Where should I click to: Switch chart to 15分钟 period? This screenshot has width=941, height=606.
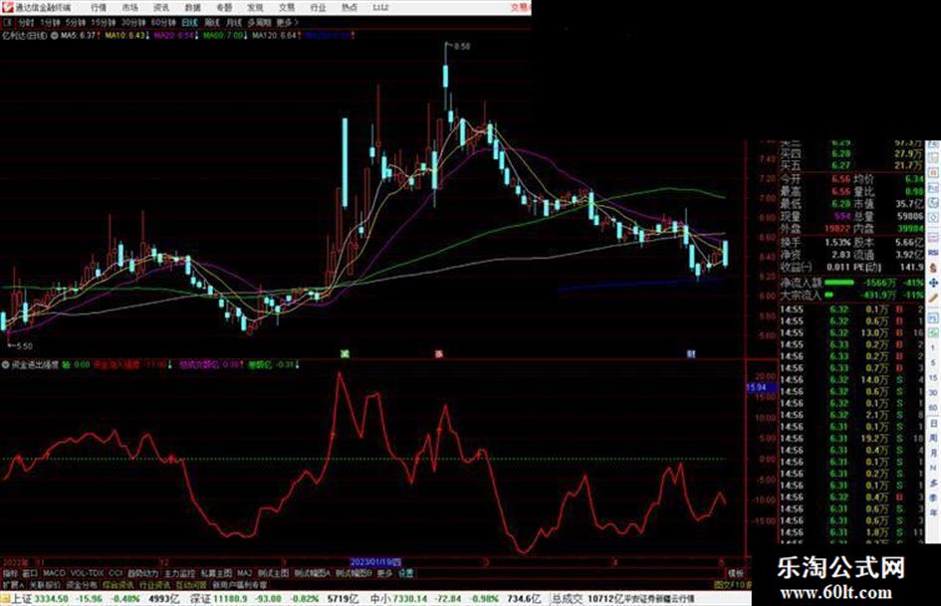[x=104, y=23]
